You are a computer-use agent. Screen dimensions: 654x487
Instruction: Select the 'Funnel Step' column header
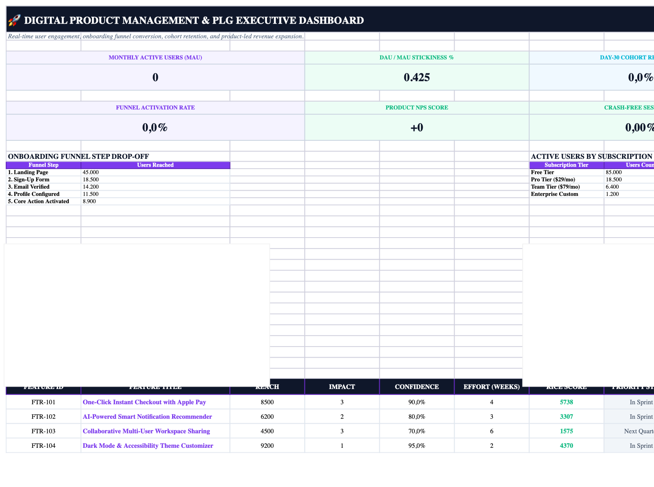pos(44,165)
